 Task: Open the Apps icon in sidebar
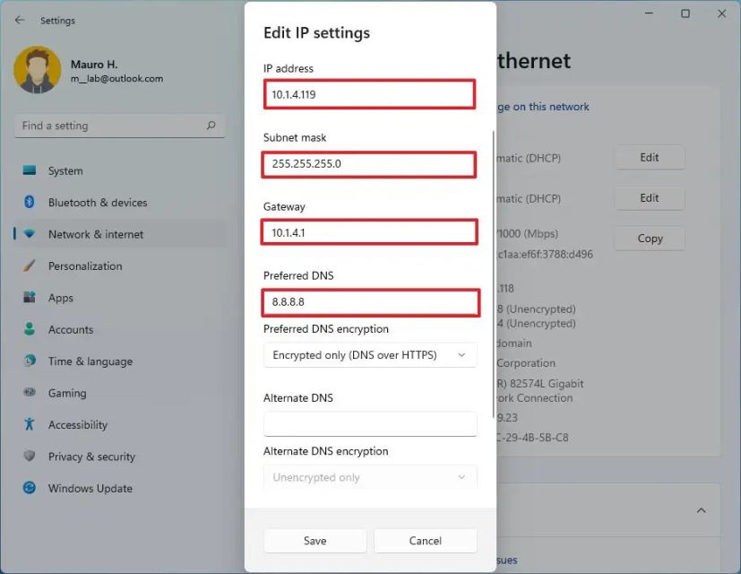click(x=30, y=298)
